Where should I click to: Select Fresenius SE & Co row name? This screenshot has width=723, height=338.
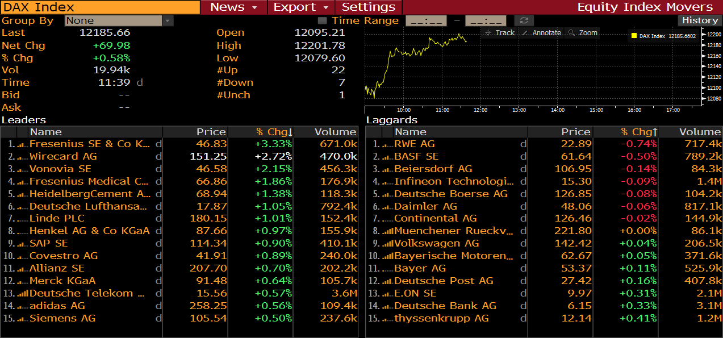coord(90,144)
